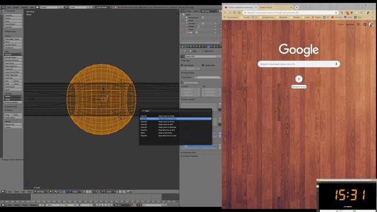
Task: Open a new Chrome tab with plus button
Action: coord(297,8)
